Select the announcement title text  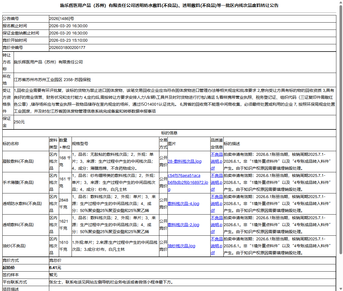[x=171, y=5]
